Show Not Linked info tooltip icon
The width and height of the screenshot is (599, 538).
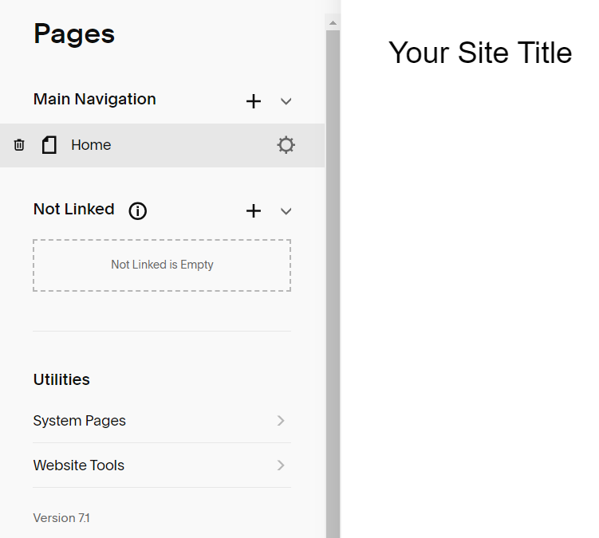pyautogui.click(x=137, y=210)
